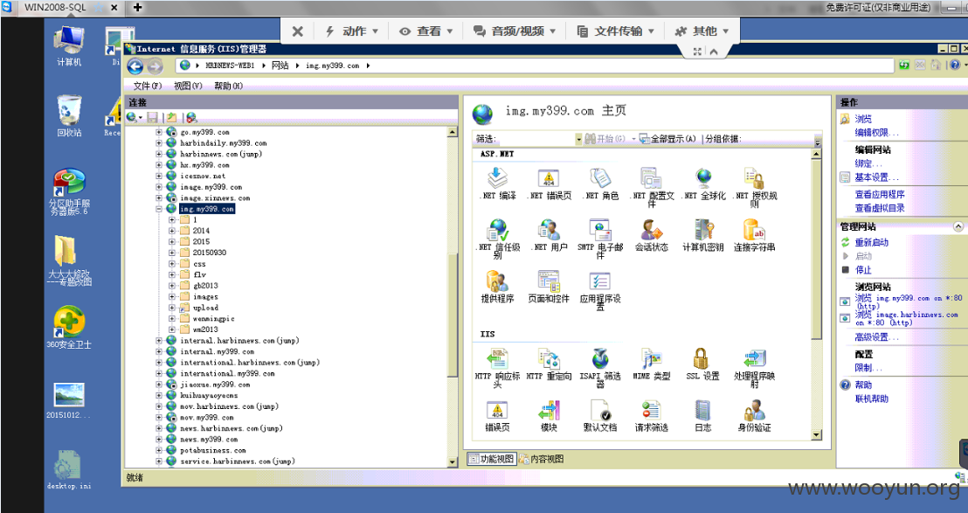This screenshot has width=968, height=513.
Task: Open the 文件传输 remote toolbar dropdown
Action: click(x=616, y=31)
